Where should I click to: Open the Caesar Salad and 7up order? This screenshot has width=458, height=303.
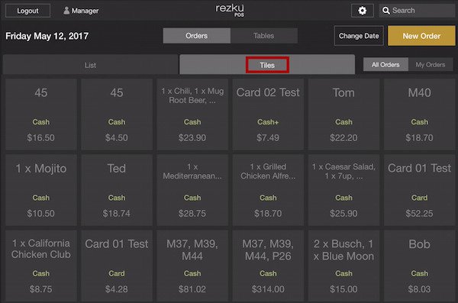click(343, 190)
